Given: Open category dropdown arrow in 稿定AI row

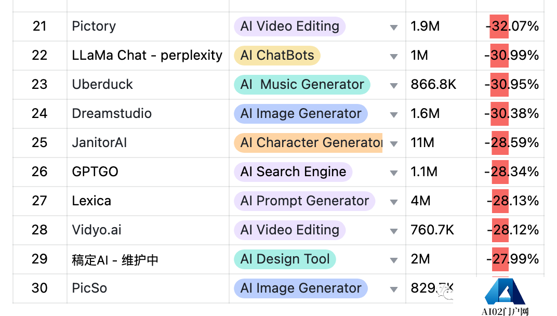Looking at the screenshot, I should click(394, 260).
